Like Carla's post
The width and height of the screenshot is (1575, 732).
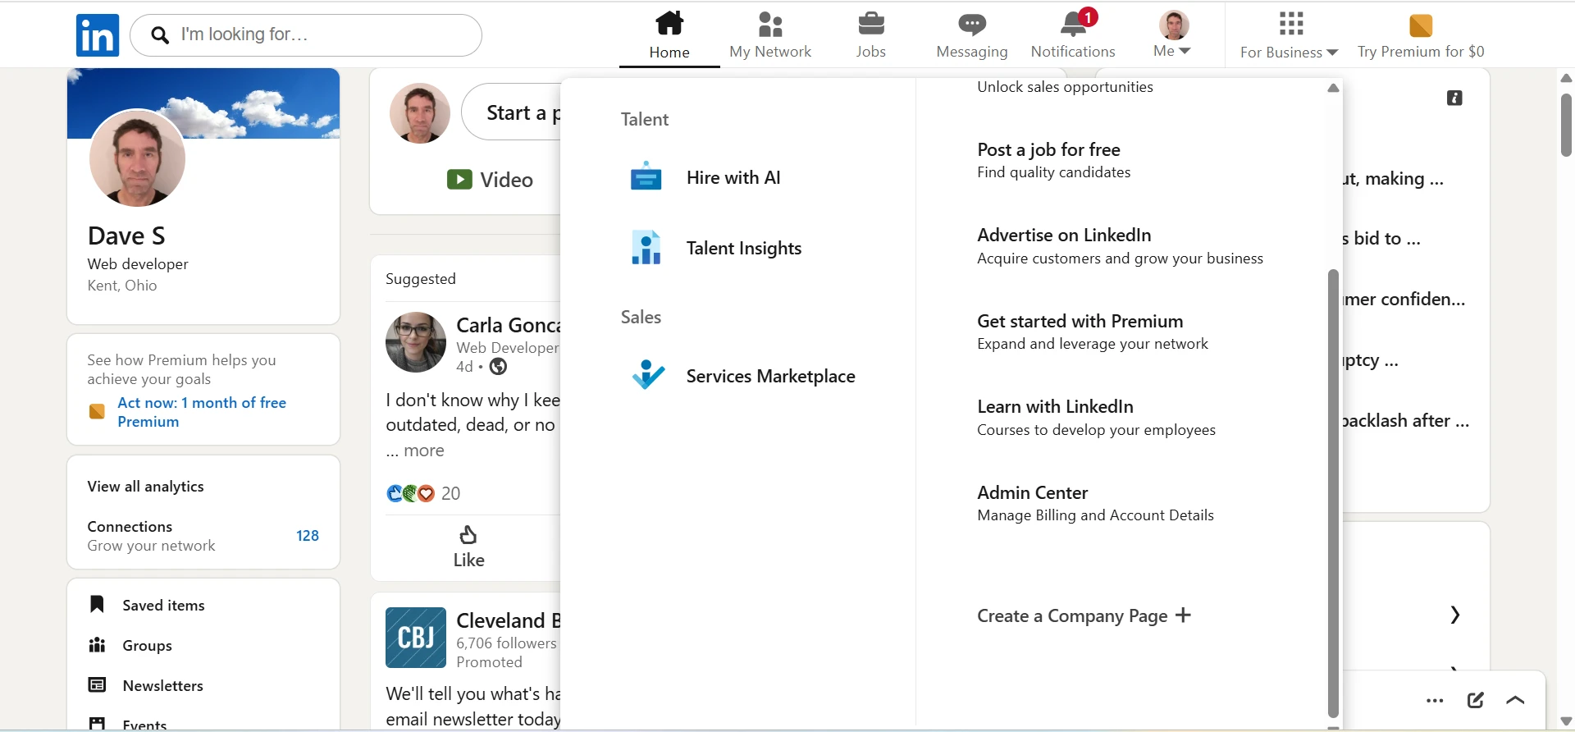[468, 547]
